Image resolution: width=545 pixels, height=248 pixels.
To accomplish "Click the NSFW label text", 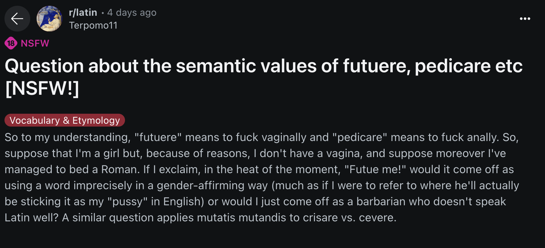I will pos(35,43).
